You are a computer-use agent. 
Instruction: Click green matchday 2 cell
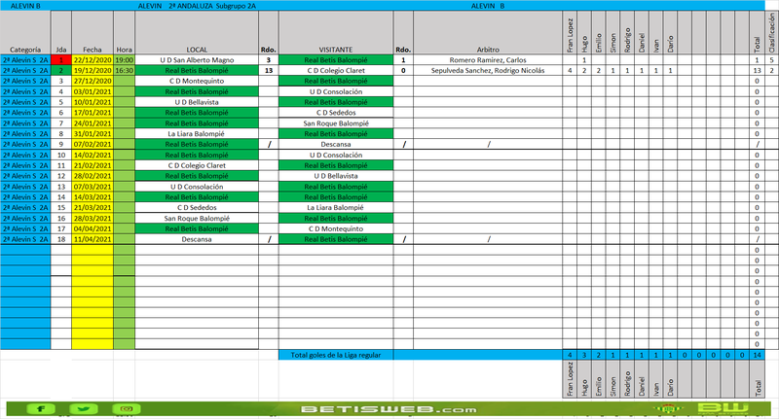(61, 70)
